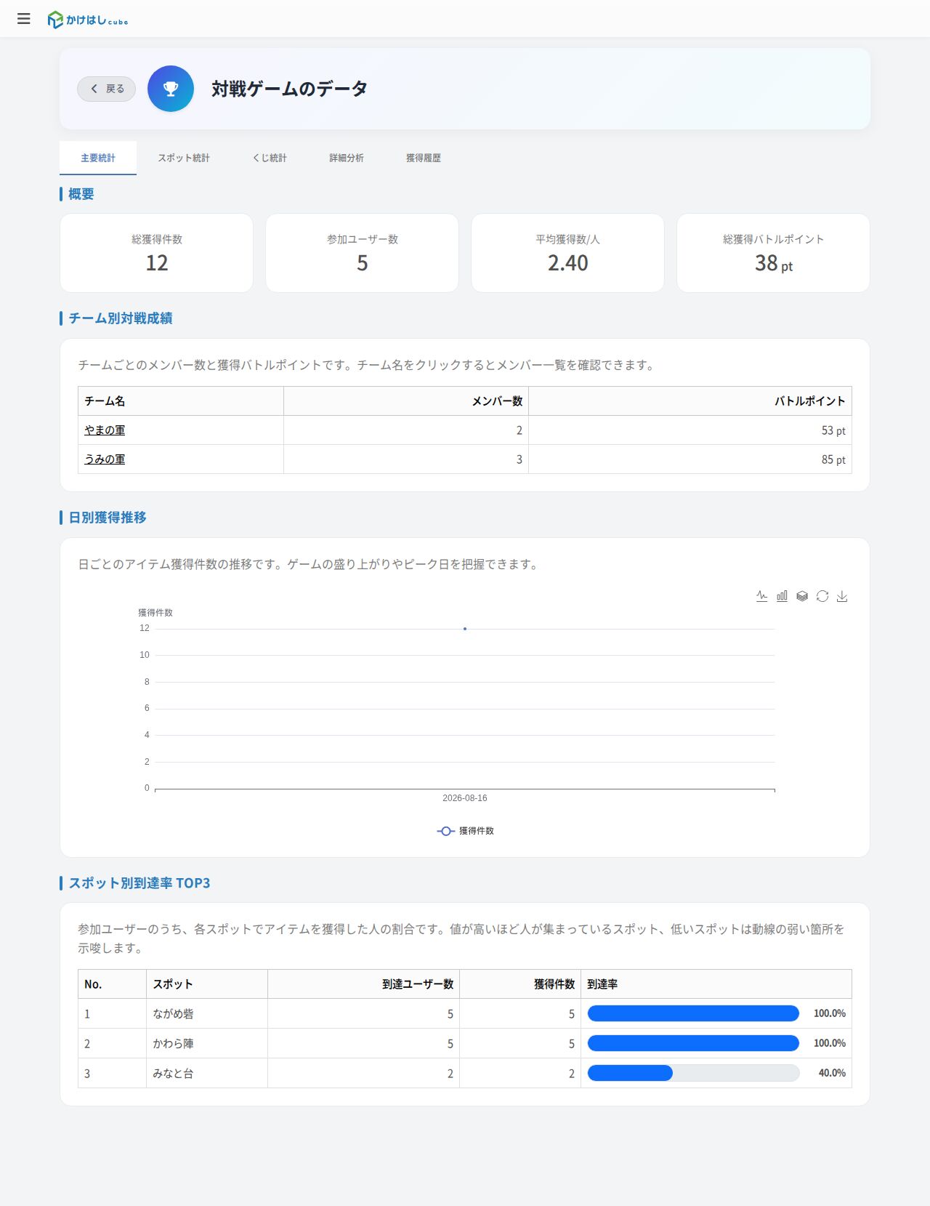Click the 到達ユーザー数 column header

tap(363, 984)
